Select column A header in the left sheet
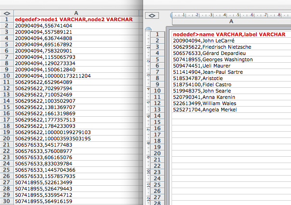The width and height of the screenshot is (291, 205). pyautogui.click(x=76, y=13)
